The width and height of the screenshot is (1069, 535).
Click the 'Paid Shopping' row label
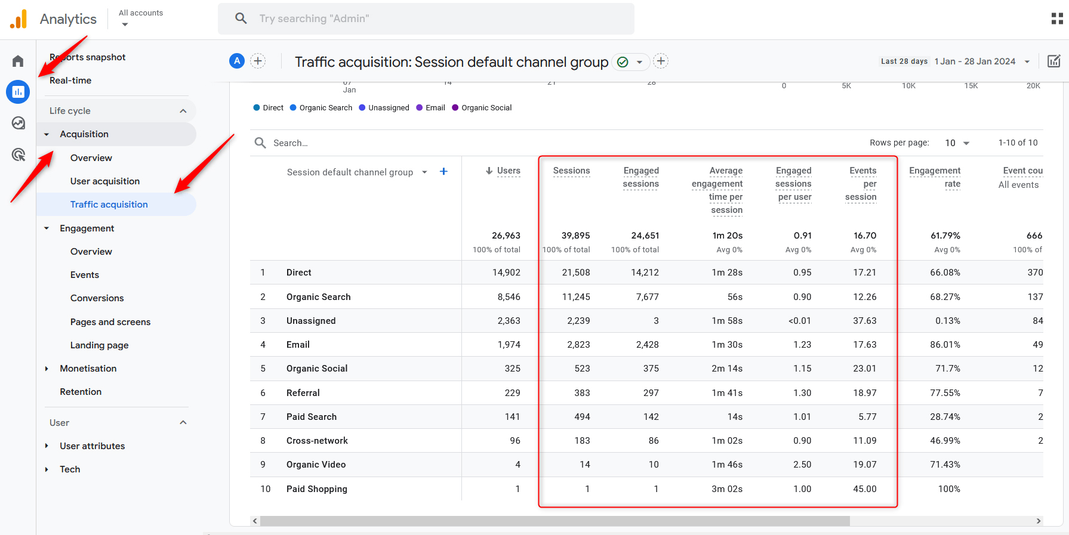pos(317,489)
